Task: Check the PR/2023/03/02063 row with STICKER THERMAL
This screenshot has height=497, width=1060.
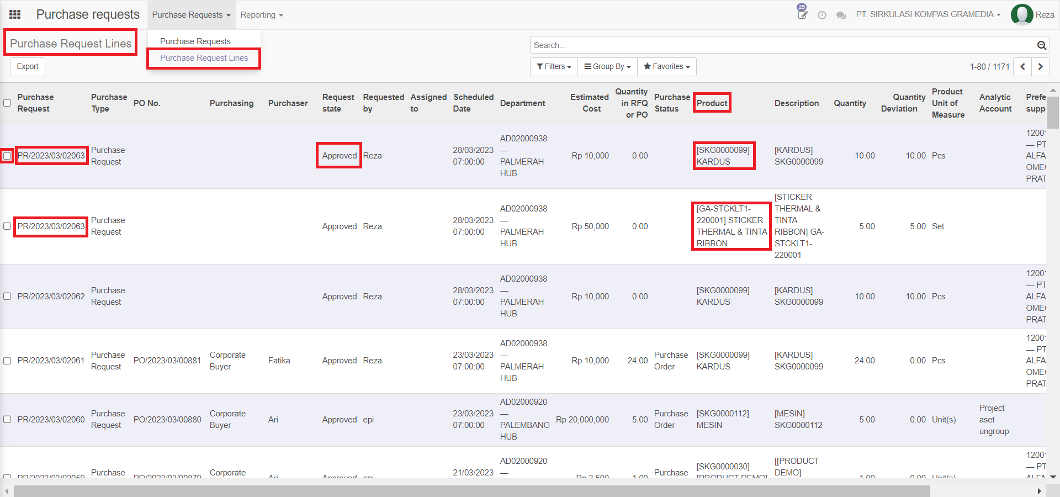Action: (7, 226)
